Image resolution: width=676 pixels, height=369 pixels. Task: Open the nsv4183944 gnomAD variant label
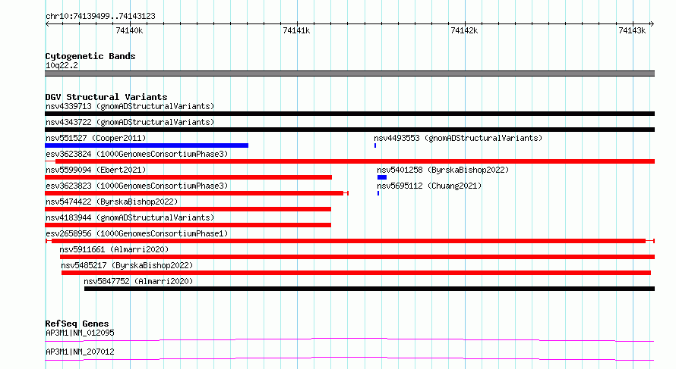coord(130,217)
